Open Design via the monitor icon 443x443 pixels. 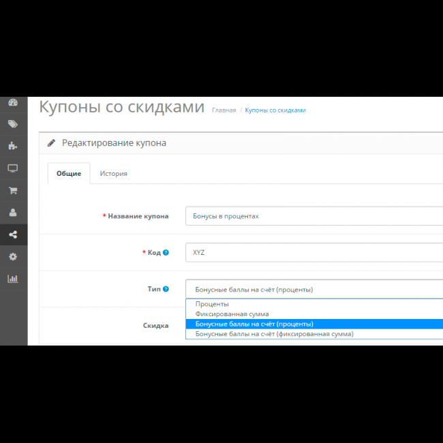tap(12, 168)
